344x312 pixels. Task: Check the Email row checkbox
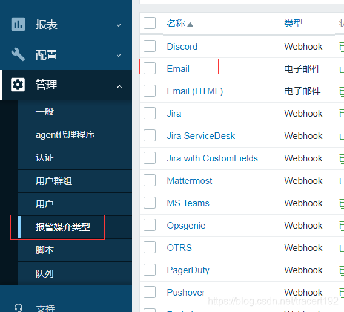click(150, 68)
